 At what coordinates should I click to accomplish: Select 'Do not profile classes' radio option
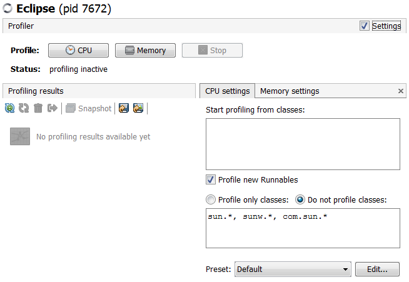click(300, 200)
